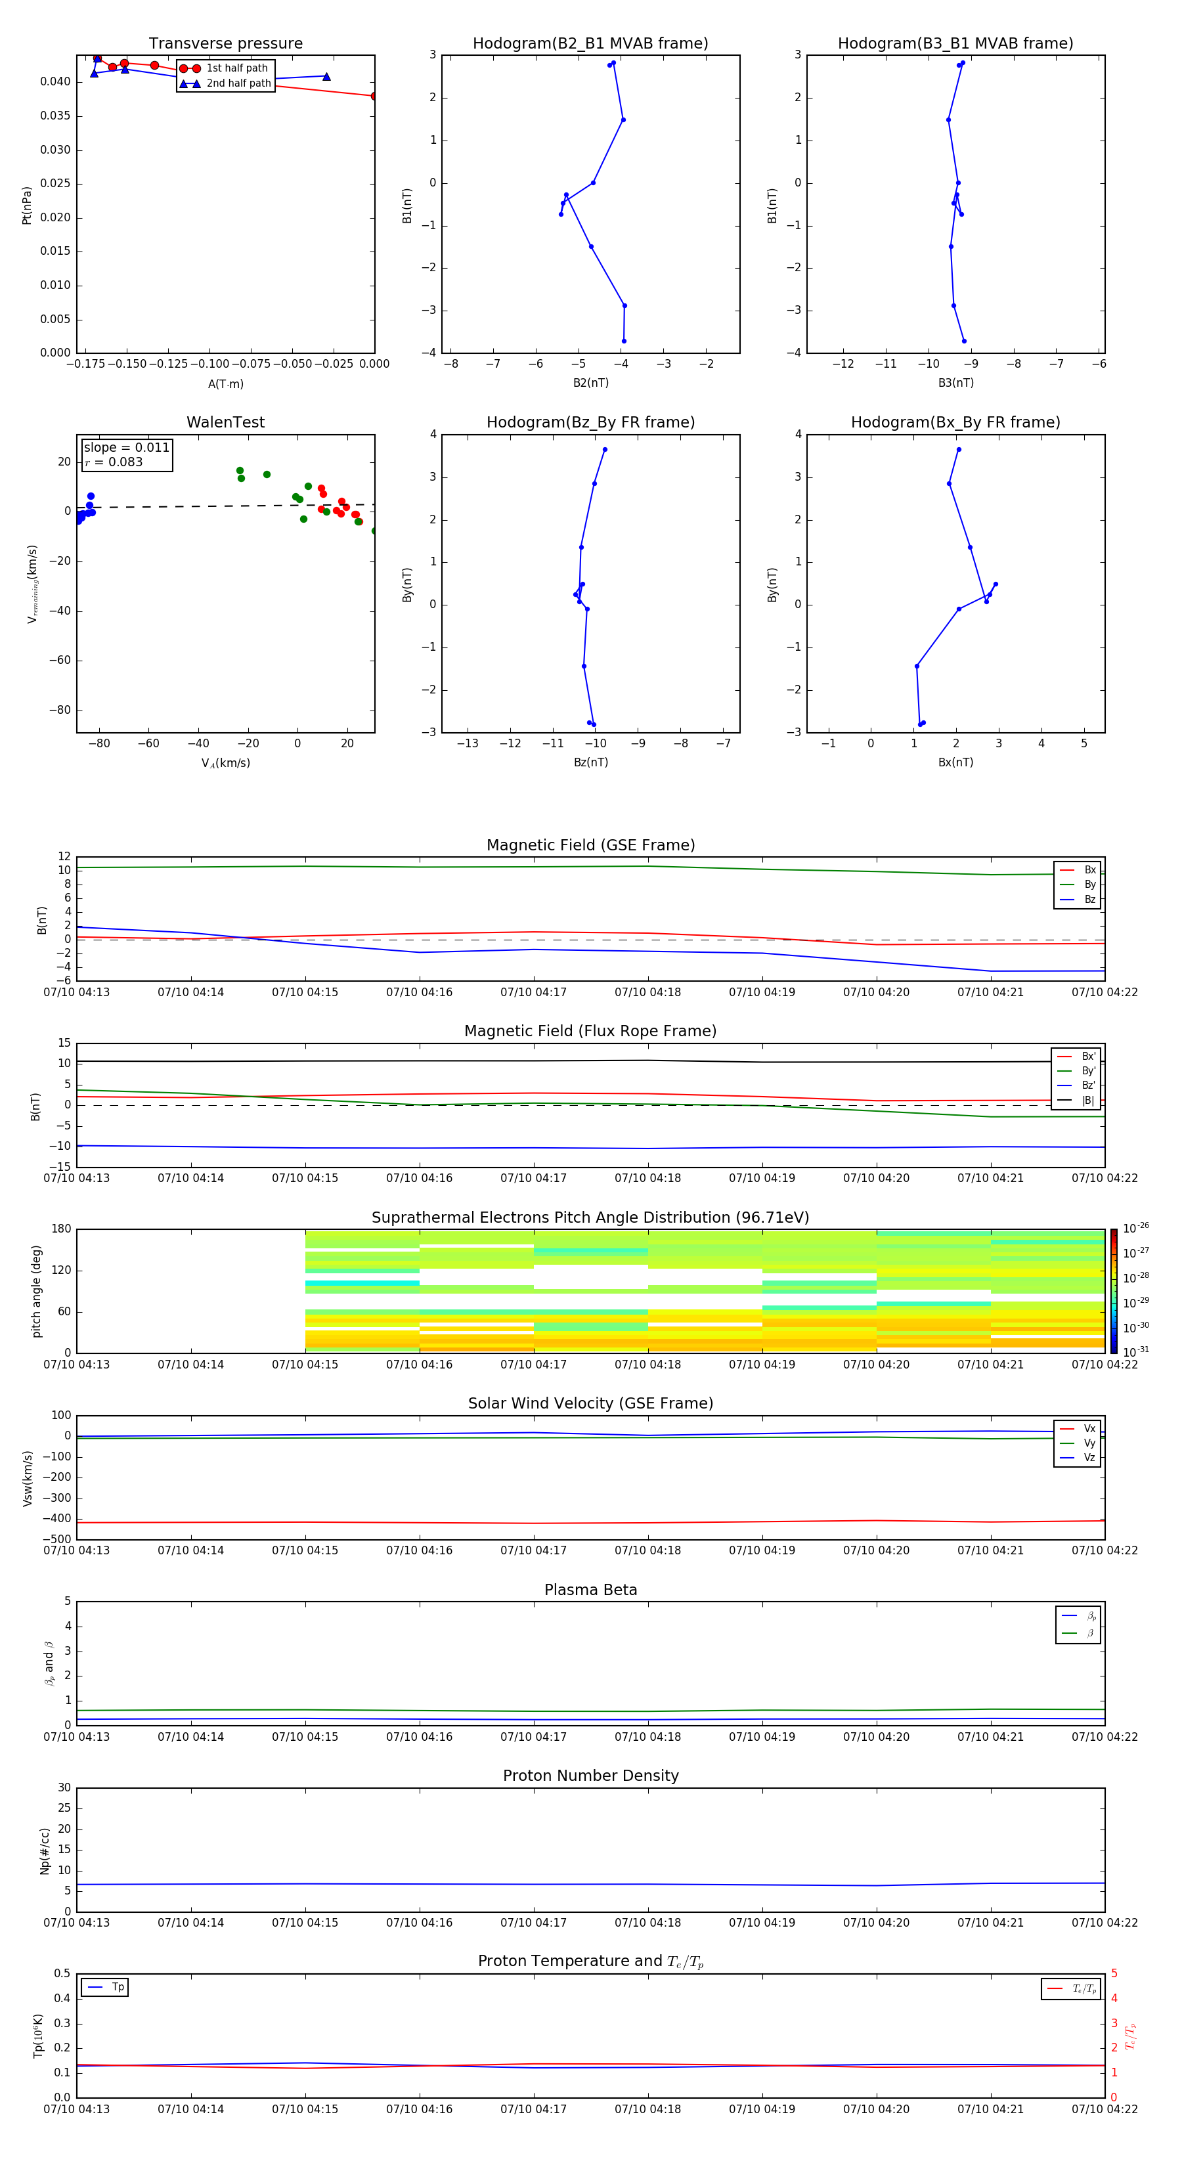The image size is (1182, 2167).
Task: Click the Vz legend entry in velocity plot
Action: (1078, 1458)
